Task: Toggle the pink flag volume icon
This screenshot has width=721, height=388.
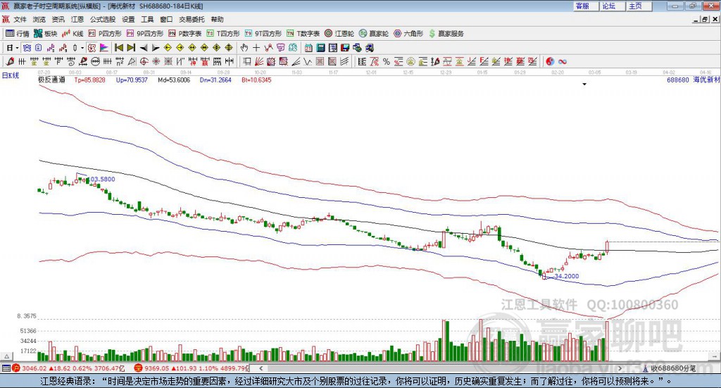Action: 104,48
